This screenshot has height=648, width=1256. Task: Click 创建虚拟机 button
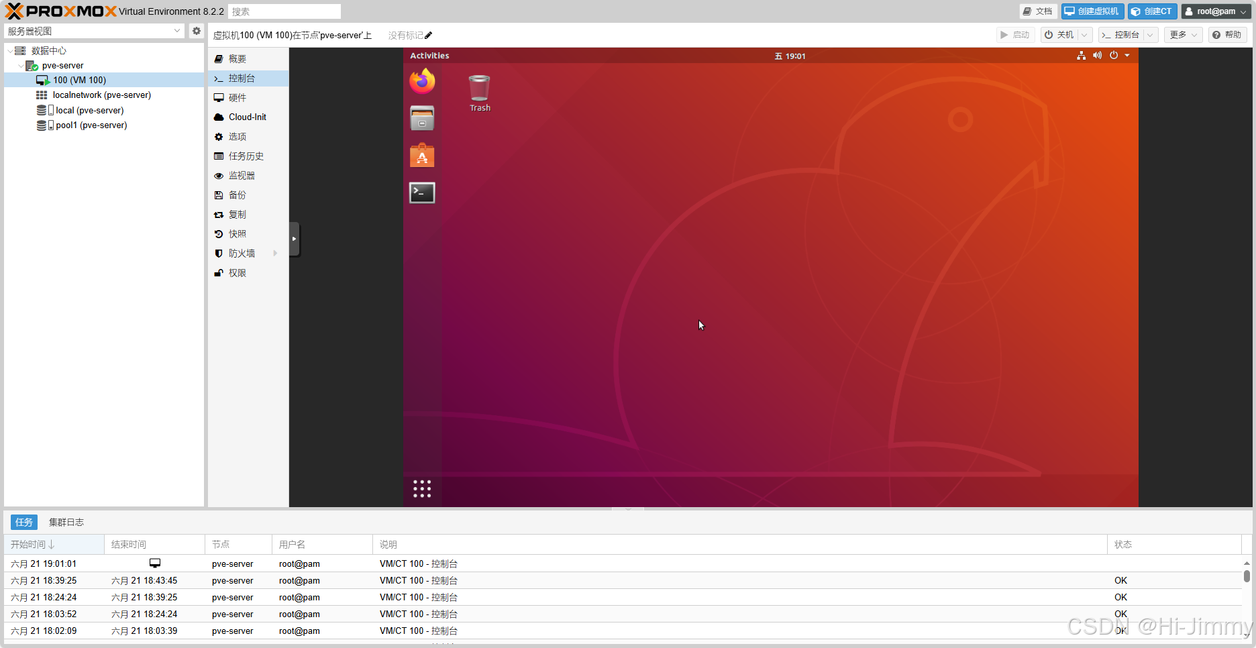(x=1092, y=11)
